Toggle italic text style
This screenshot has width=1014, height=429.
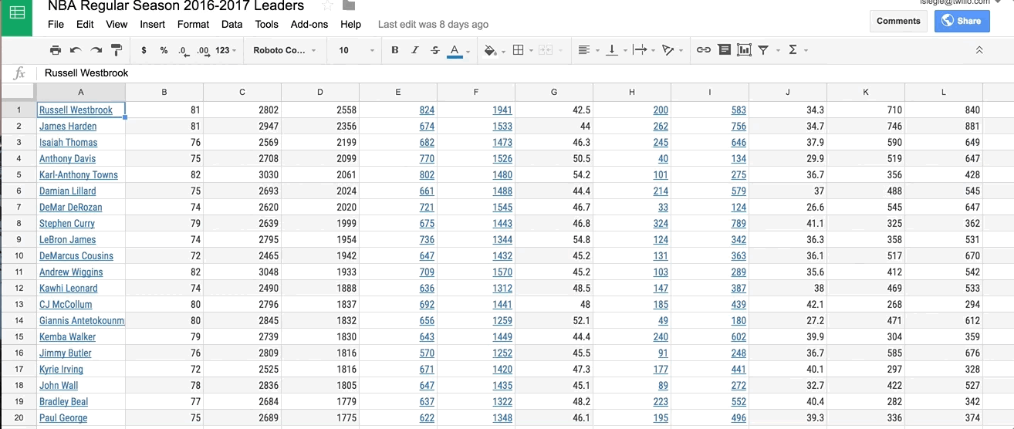[x=415, y=50]
